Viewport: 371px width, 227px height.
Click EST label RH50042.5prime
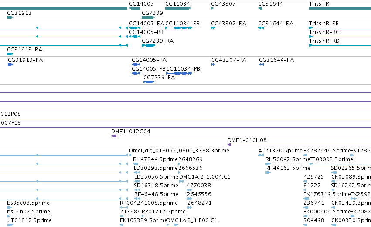pyautogui.click(x=288, y=159)
